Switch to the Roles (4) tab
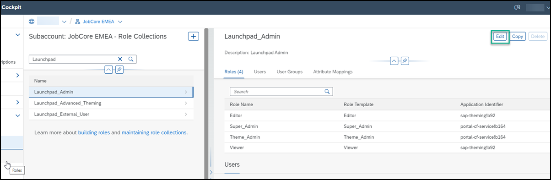Viewport: 551px width, 180px height. pos(234,72)
